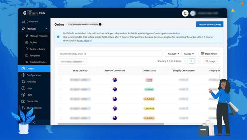Screen dimensions: 247x140
Task: Click the flag icon in the Failed row
Action: point(115,80)
